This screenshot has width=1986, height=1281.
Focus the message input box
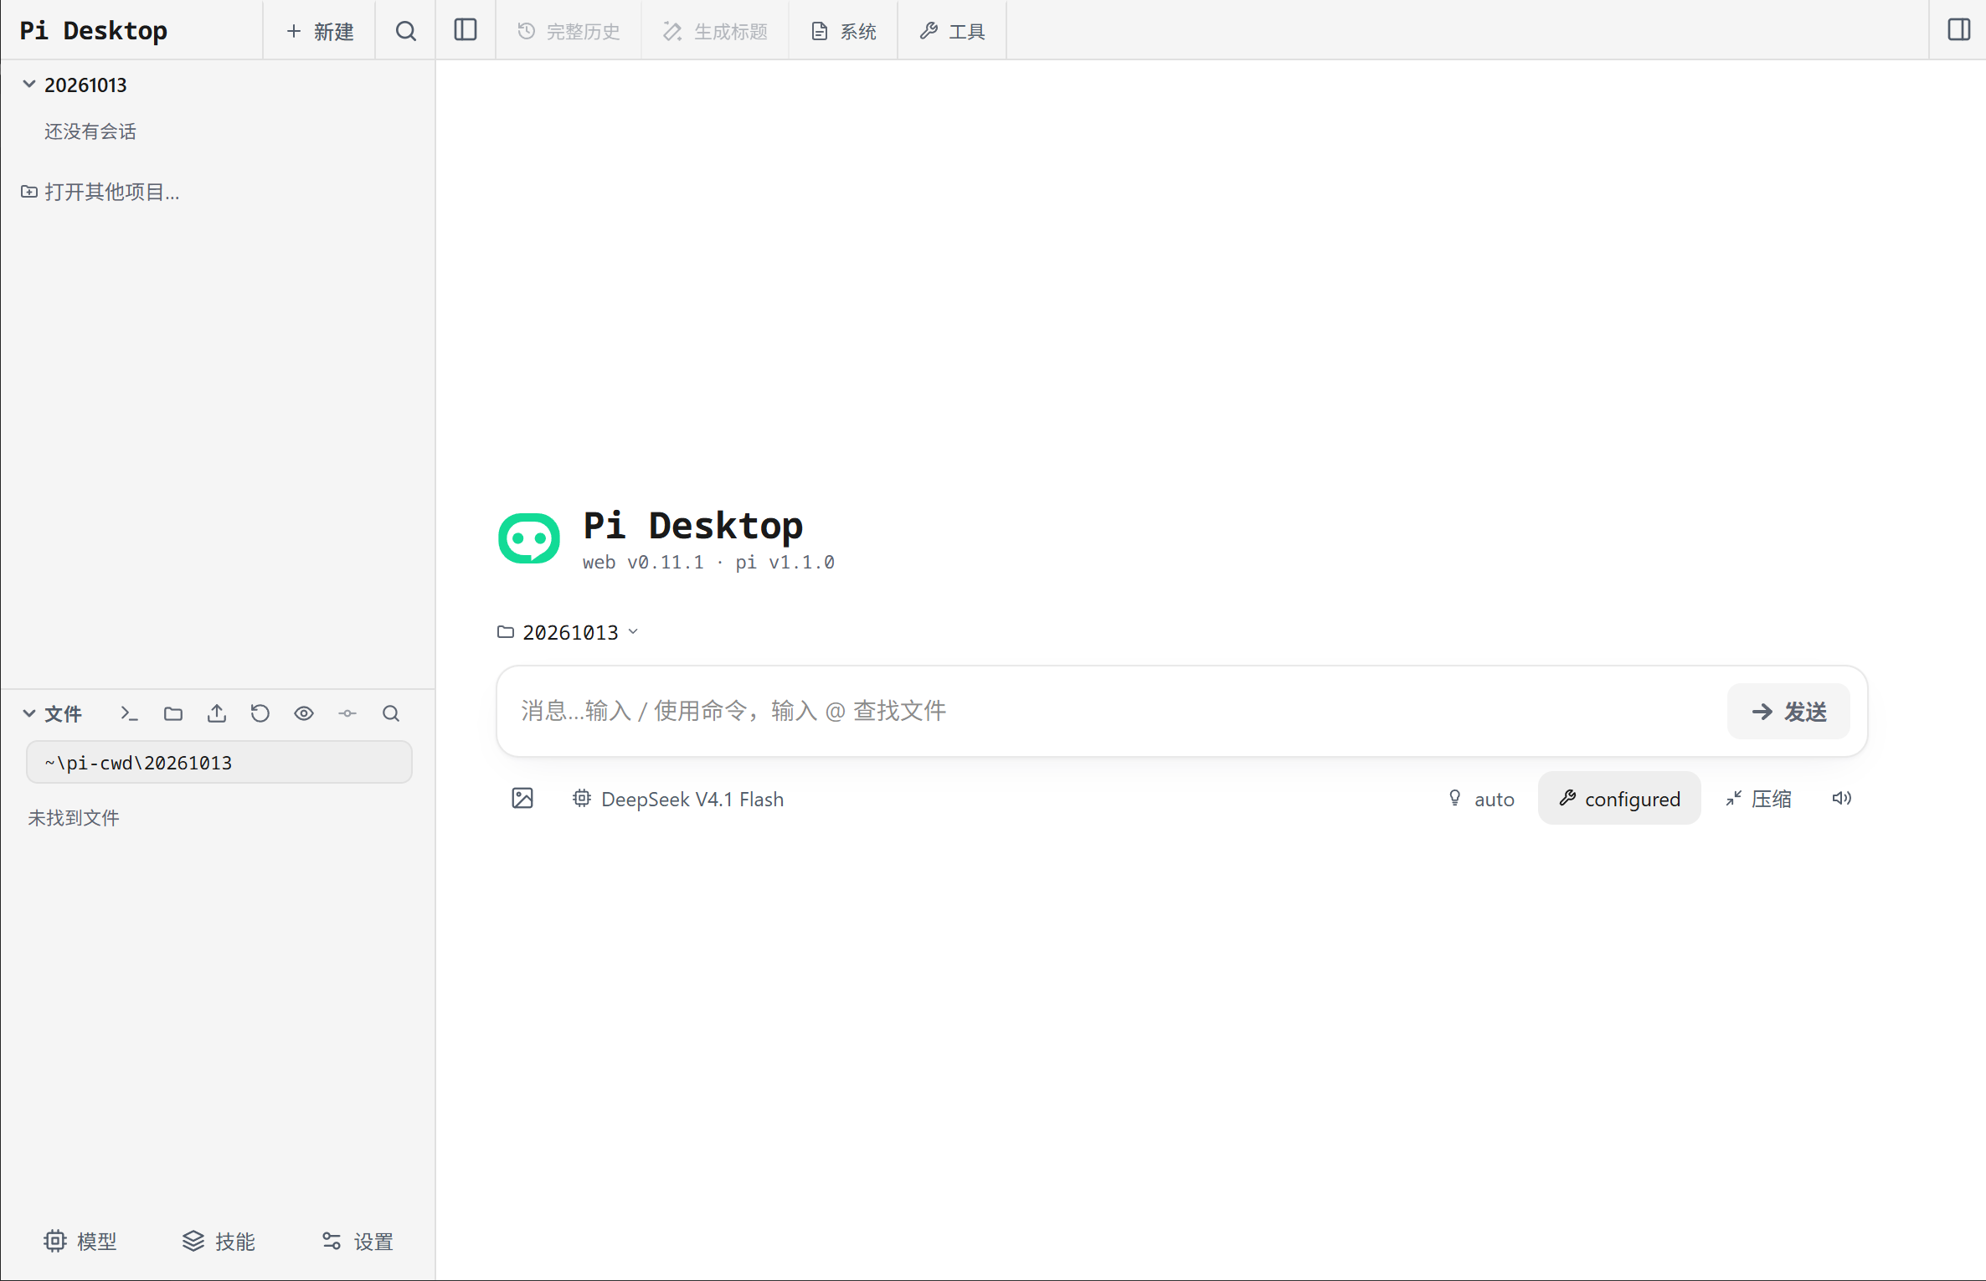point(1114,711)
